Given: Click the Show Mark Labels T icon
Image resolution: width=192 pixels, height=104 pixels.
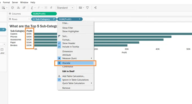Looking at the screenshot, I should click(x=46, y=8).
